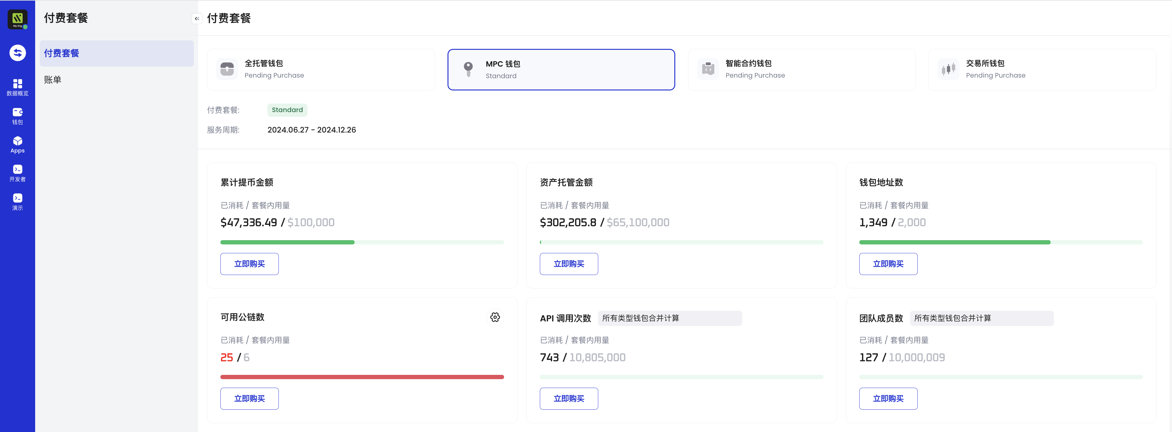1172x432 pixels.
Task: Click 立即购买 under 团队成员数
Action: 888,398
